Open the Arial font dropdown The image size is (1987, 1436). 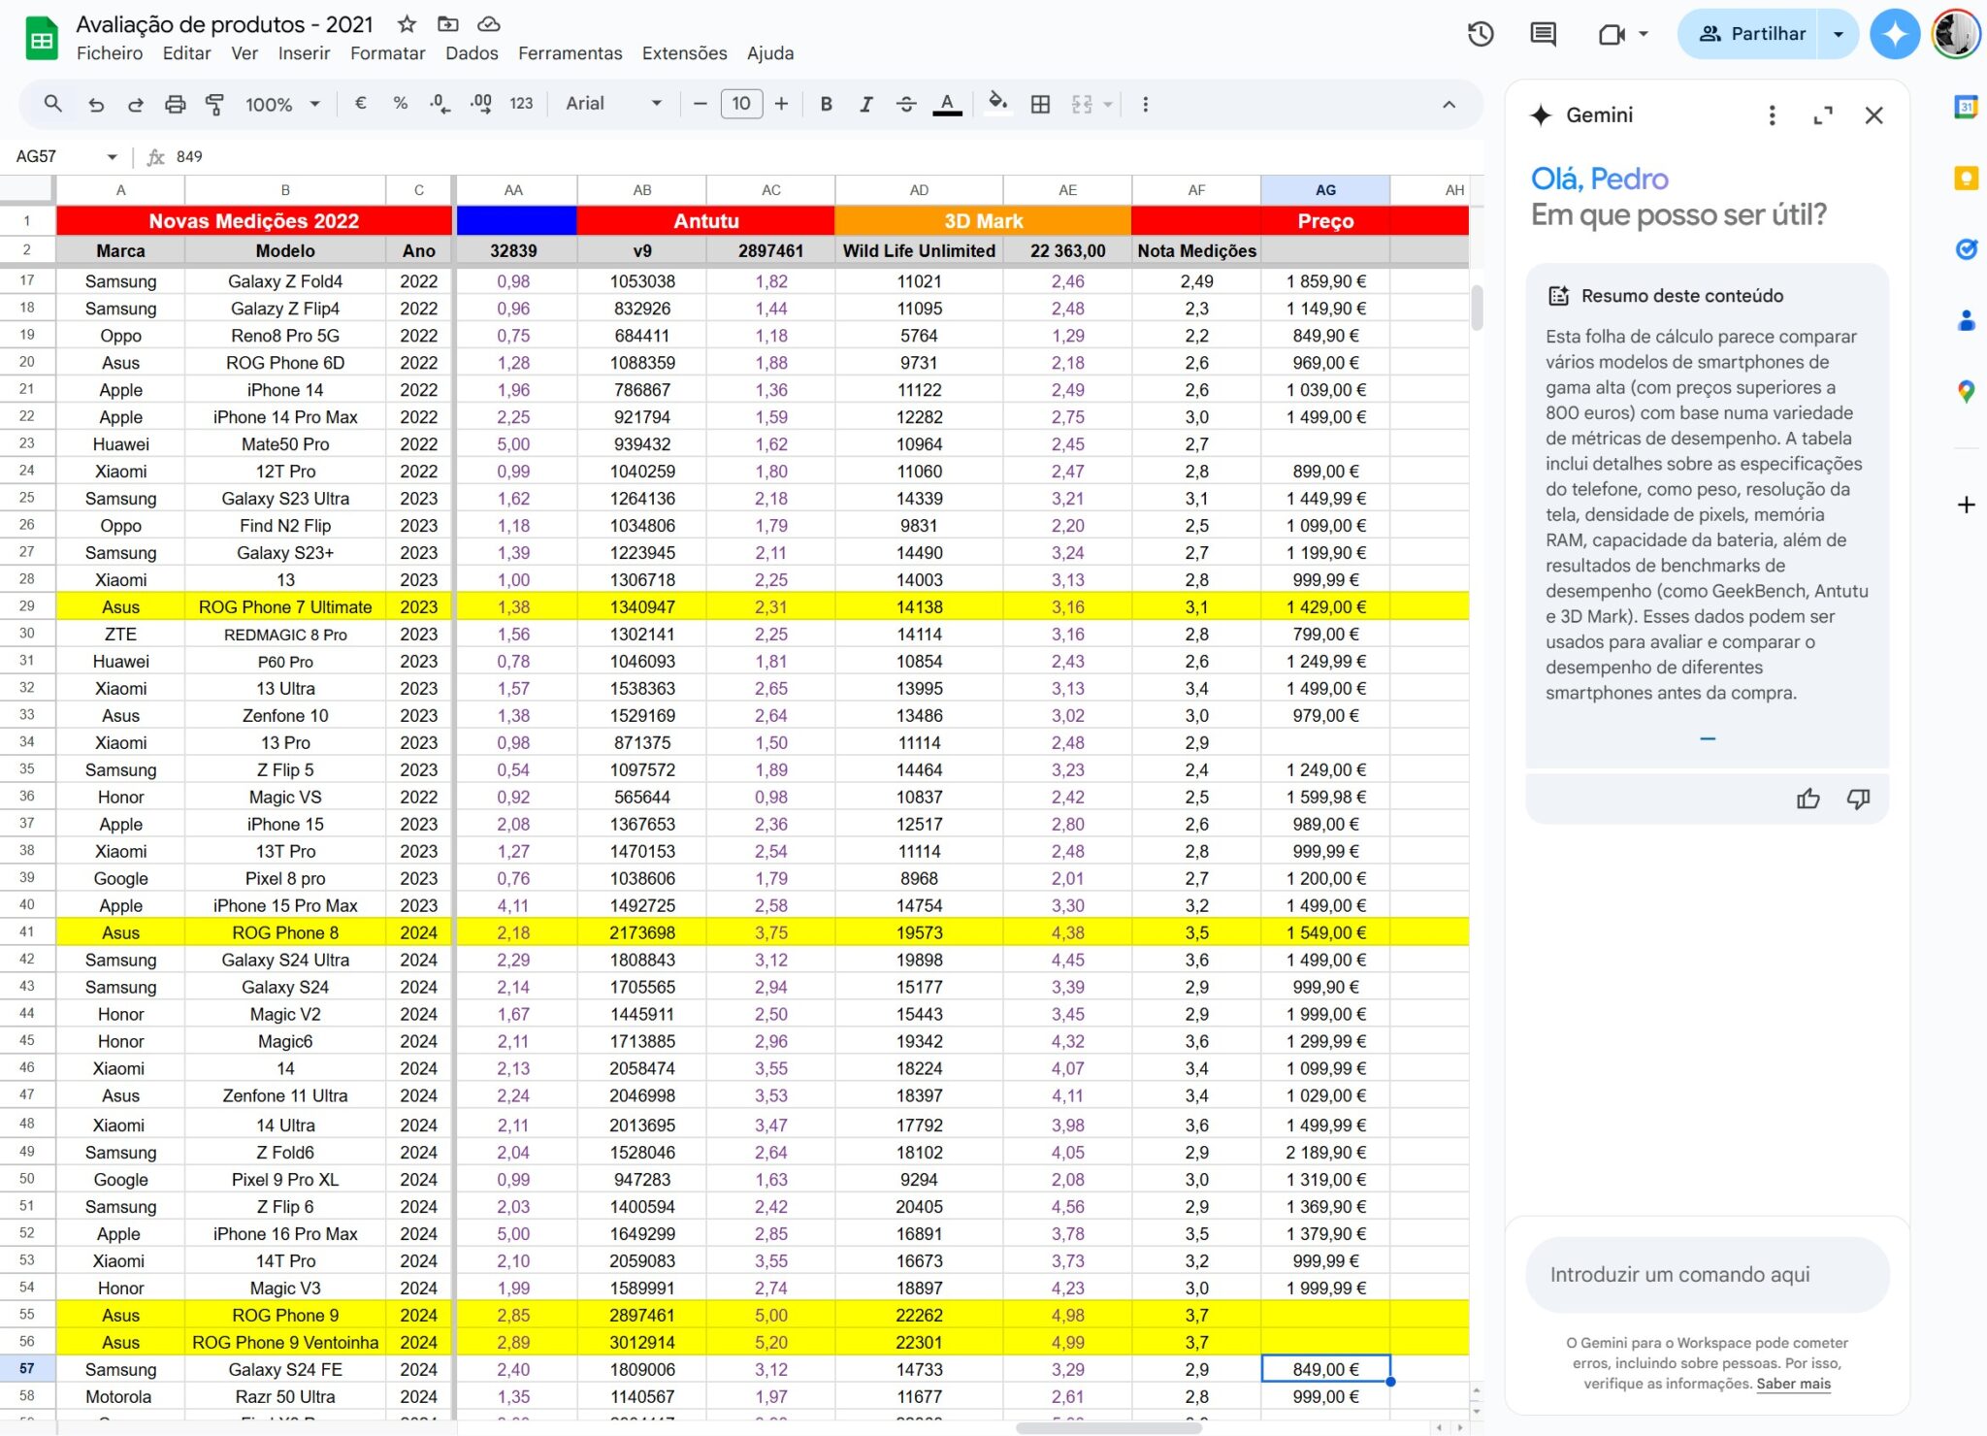point(613,103)
